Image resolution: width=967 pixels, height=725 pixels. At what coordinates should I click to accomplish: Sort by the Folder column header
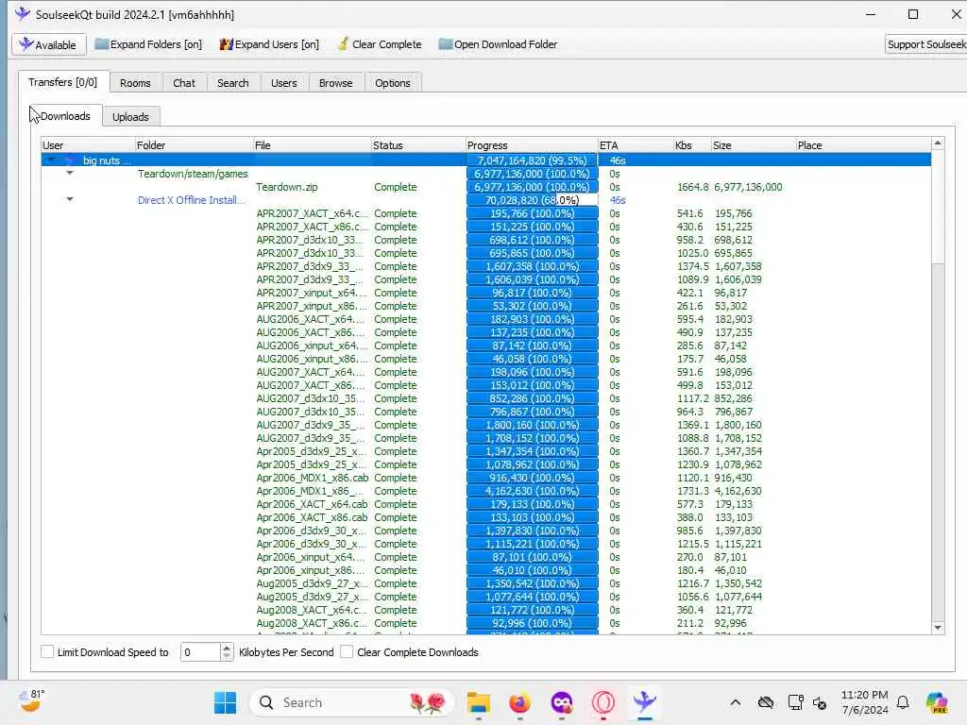[194, 145]
